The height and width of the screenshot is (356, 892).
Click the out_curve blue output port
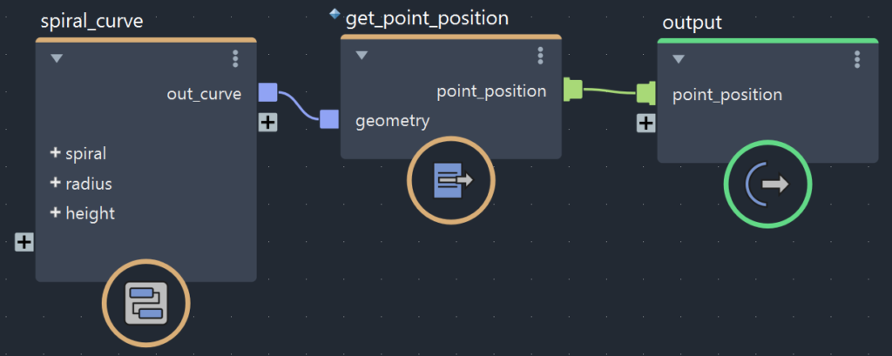[x=268, y=92]
